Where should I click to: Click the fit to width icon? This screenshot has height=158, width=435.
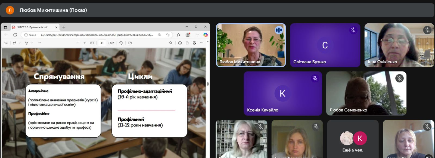pos(92,43)
